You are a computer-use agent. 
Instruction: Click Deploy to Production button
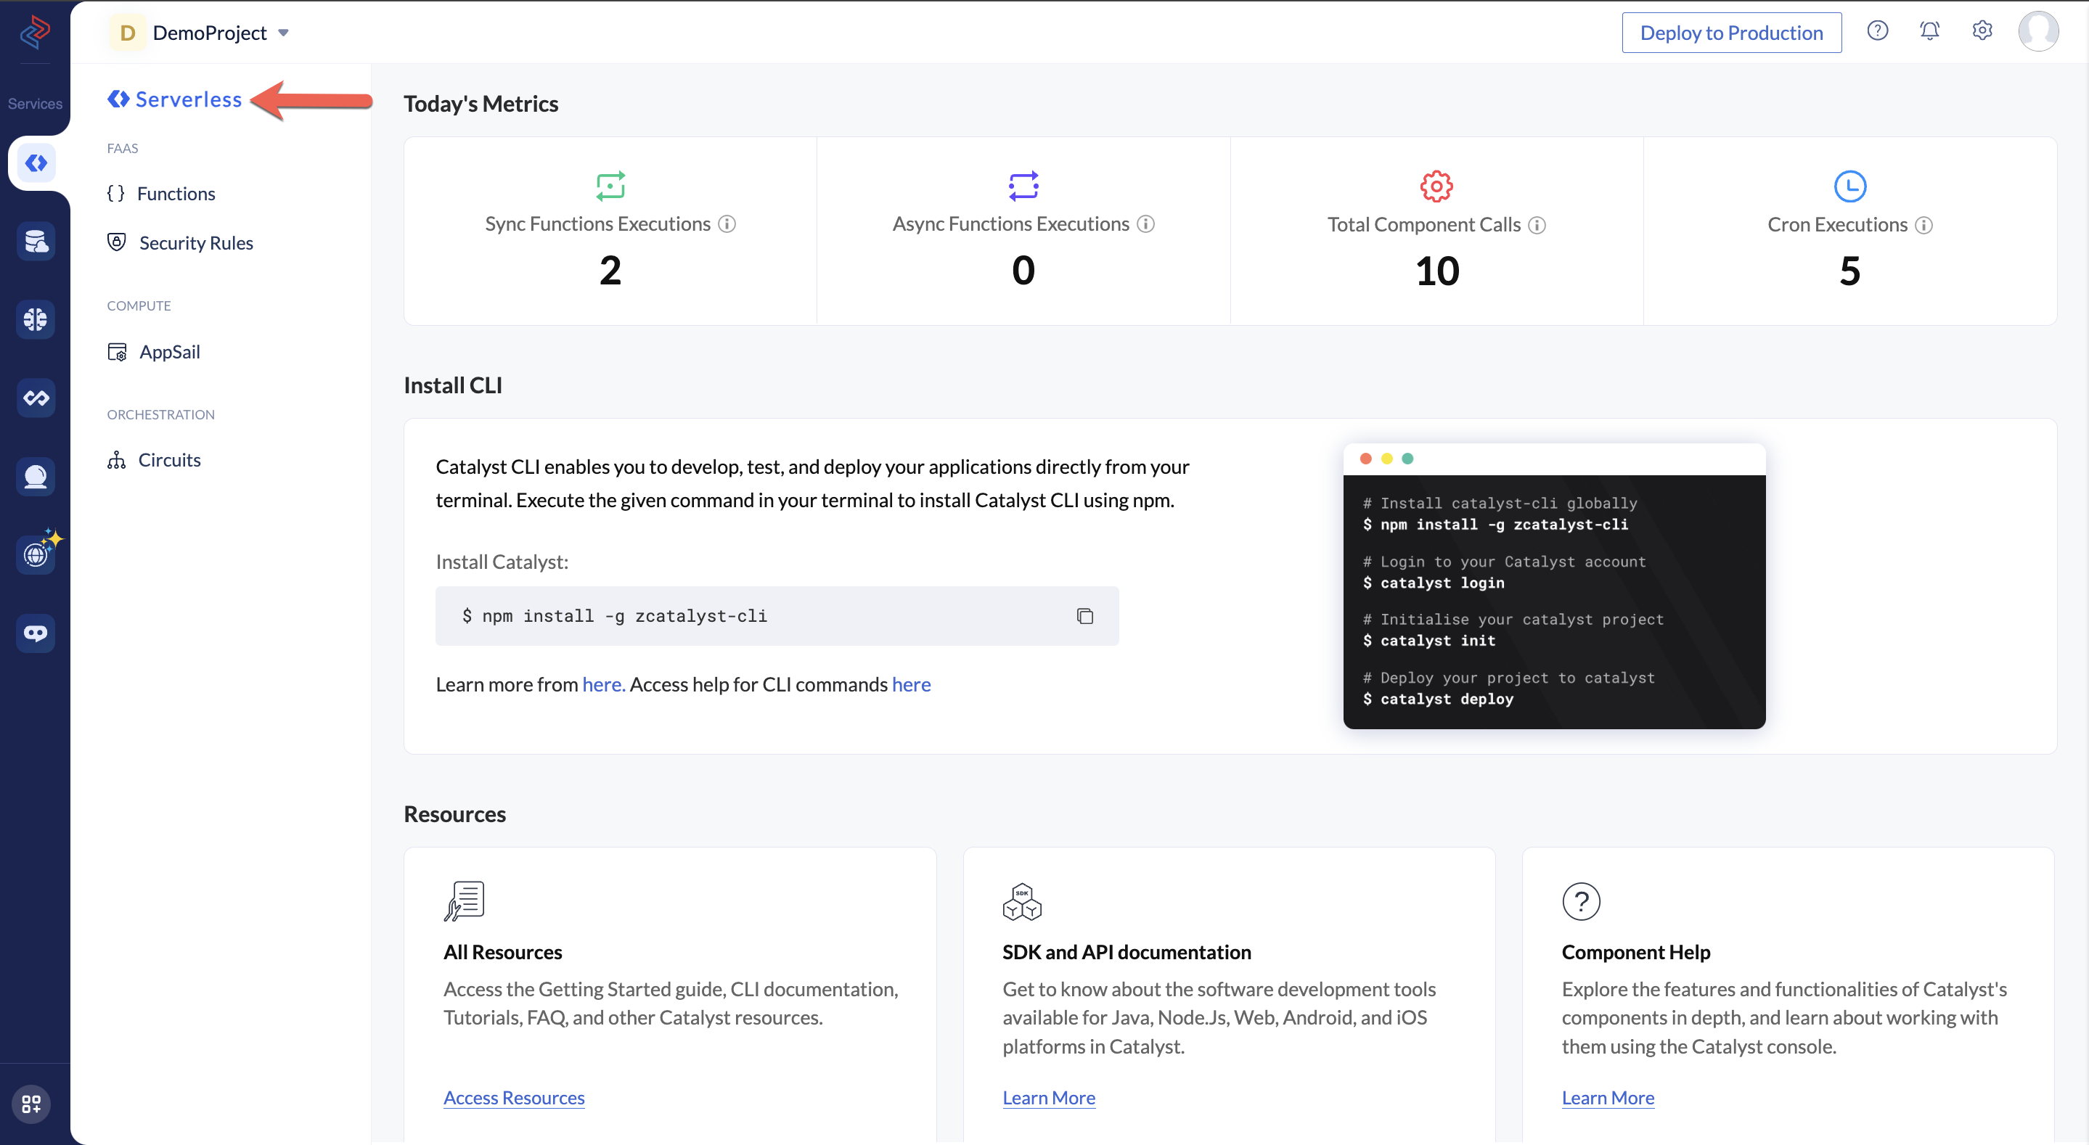1732,30
